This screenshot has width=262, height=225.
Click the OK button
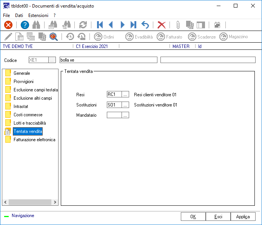(193, 217)
